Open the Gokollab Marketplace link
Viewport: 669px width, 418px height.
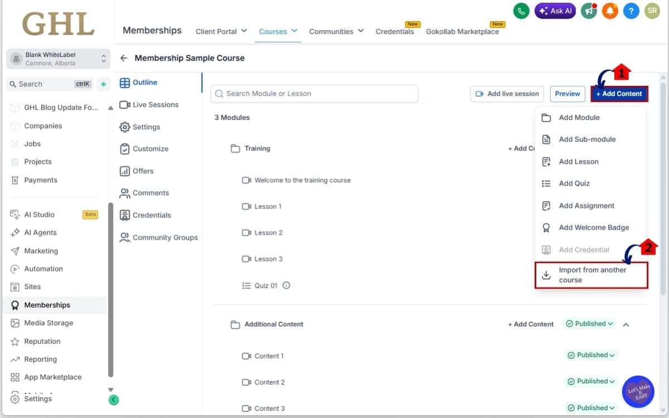pyautogui.click(x=462, y=31)
